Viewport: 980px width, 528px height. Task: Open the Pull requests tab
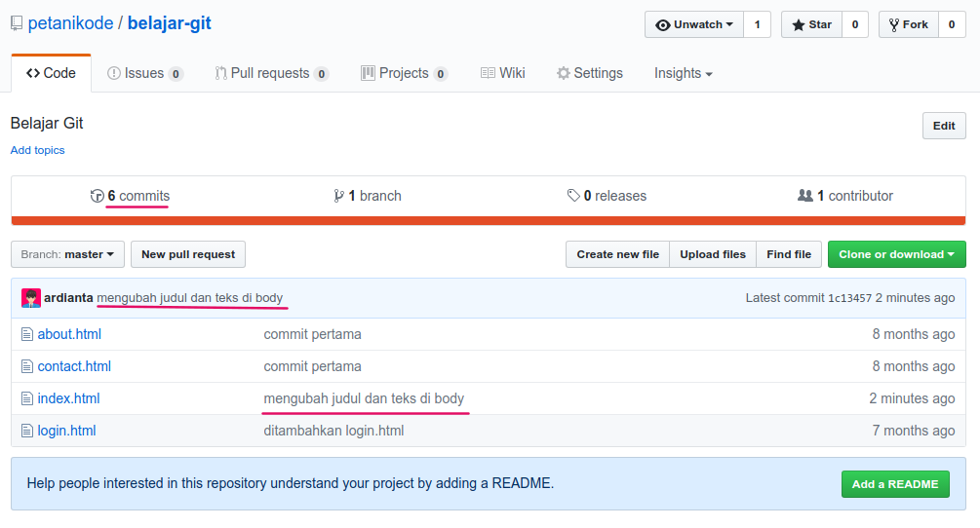[x=271, y=73]
